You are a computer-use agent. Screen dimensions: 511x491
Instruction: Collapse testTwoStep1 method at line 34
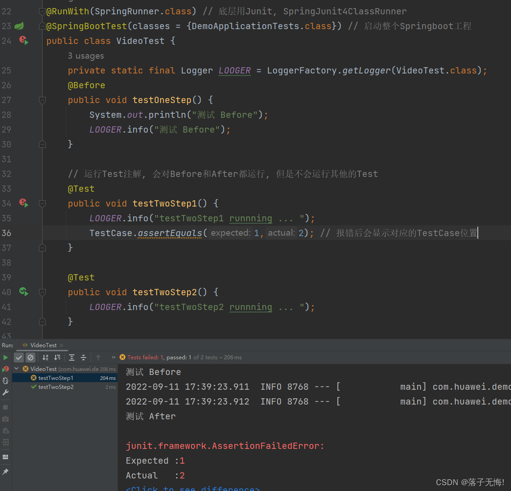[42, 204]
